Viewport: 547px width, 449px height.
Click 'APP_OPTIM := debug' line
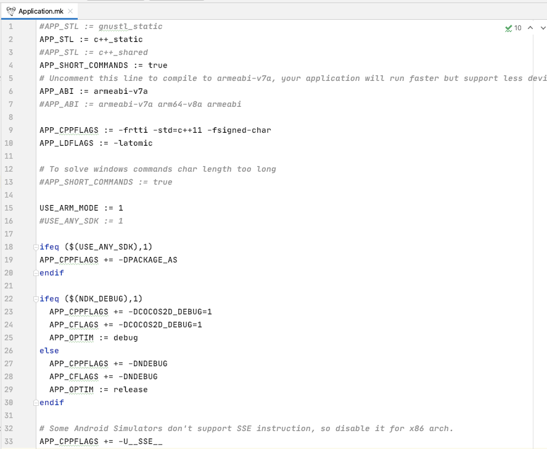coord(94,338)
